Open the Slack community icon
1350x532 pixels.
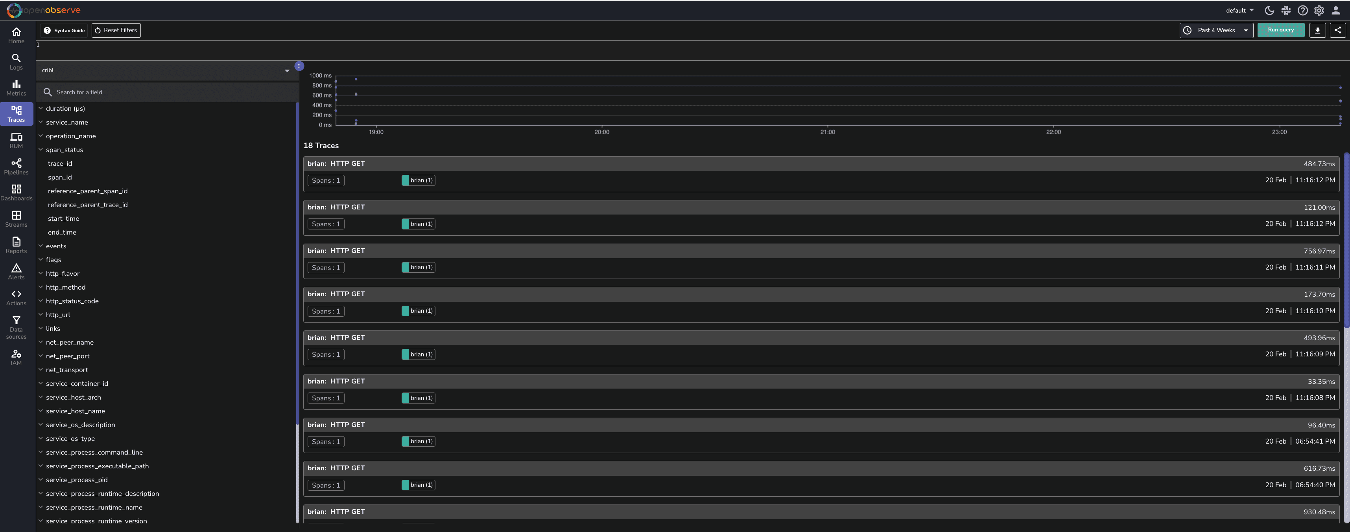(x=1285, y=11)
